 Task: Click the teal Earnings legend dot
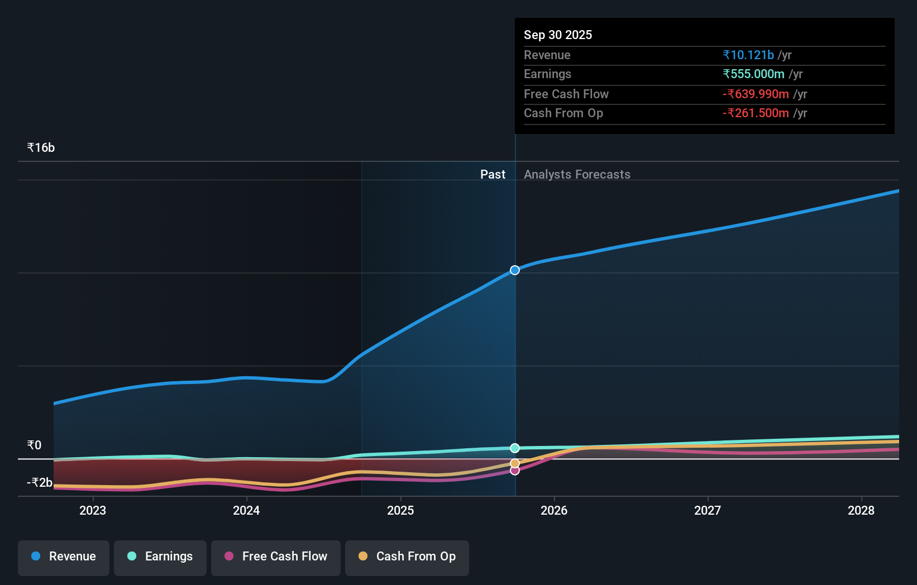pos(132,557)
